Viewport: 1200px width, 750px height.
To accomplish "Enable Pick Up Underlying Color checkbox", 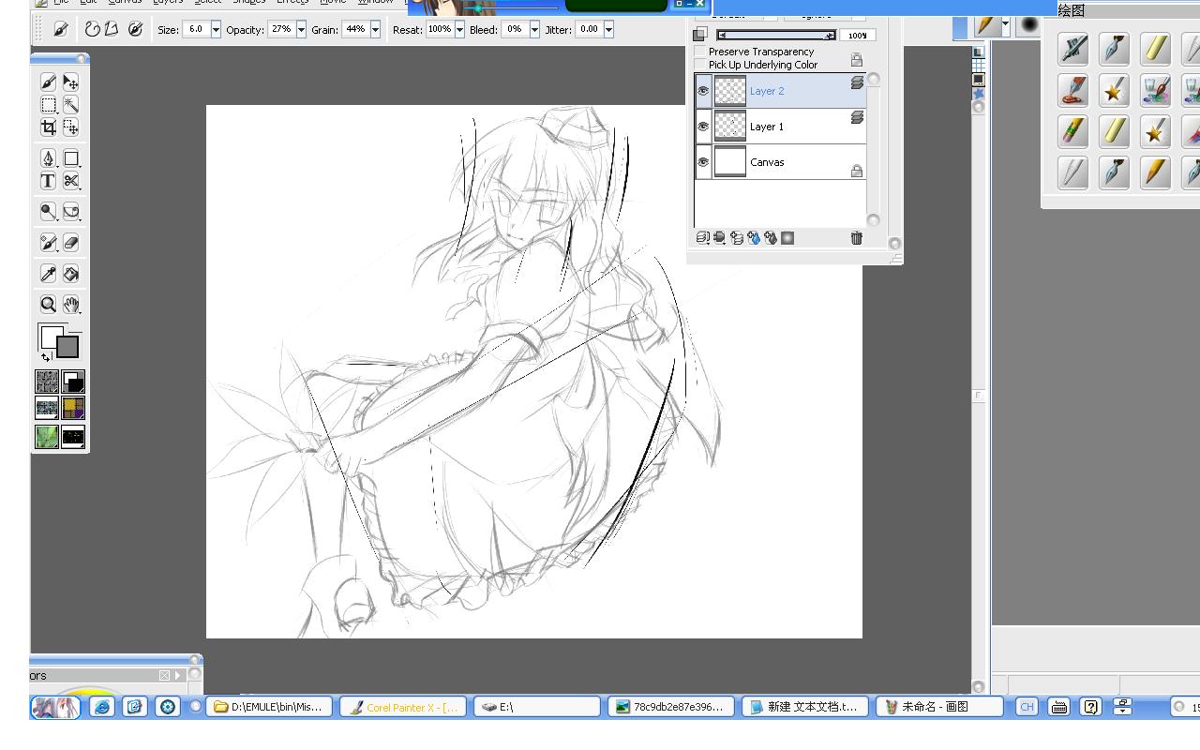I will 700,65.
